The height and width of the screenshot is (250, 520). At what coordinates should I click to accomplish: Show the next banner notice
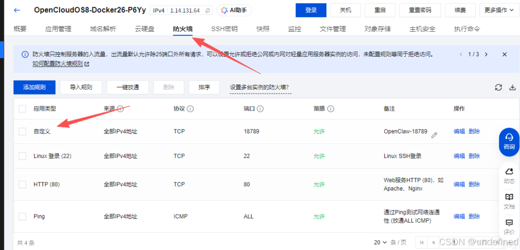[486, 54]
